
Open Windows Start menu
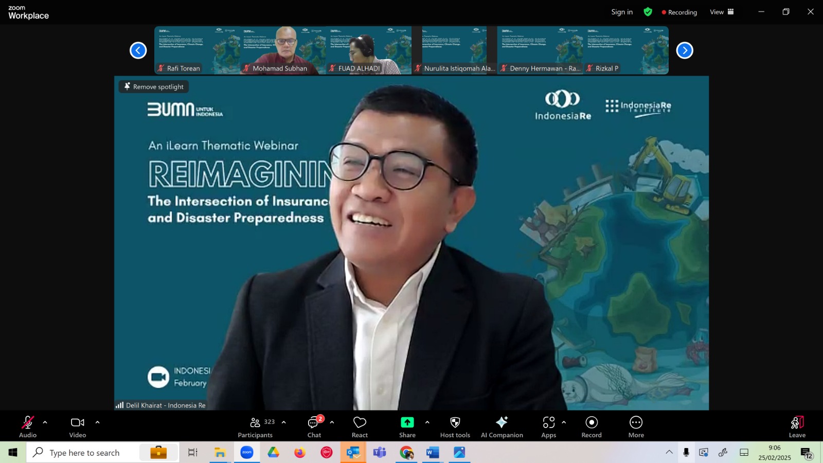(13, 453)
